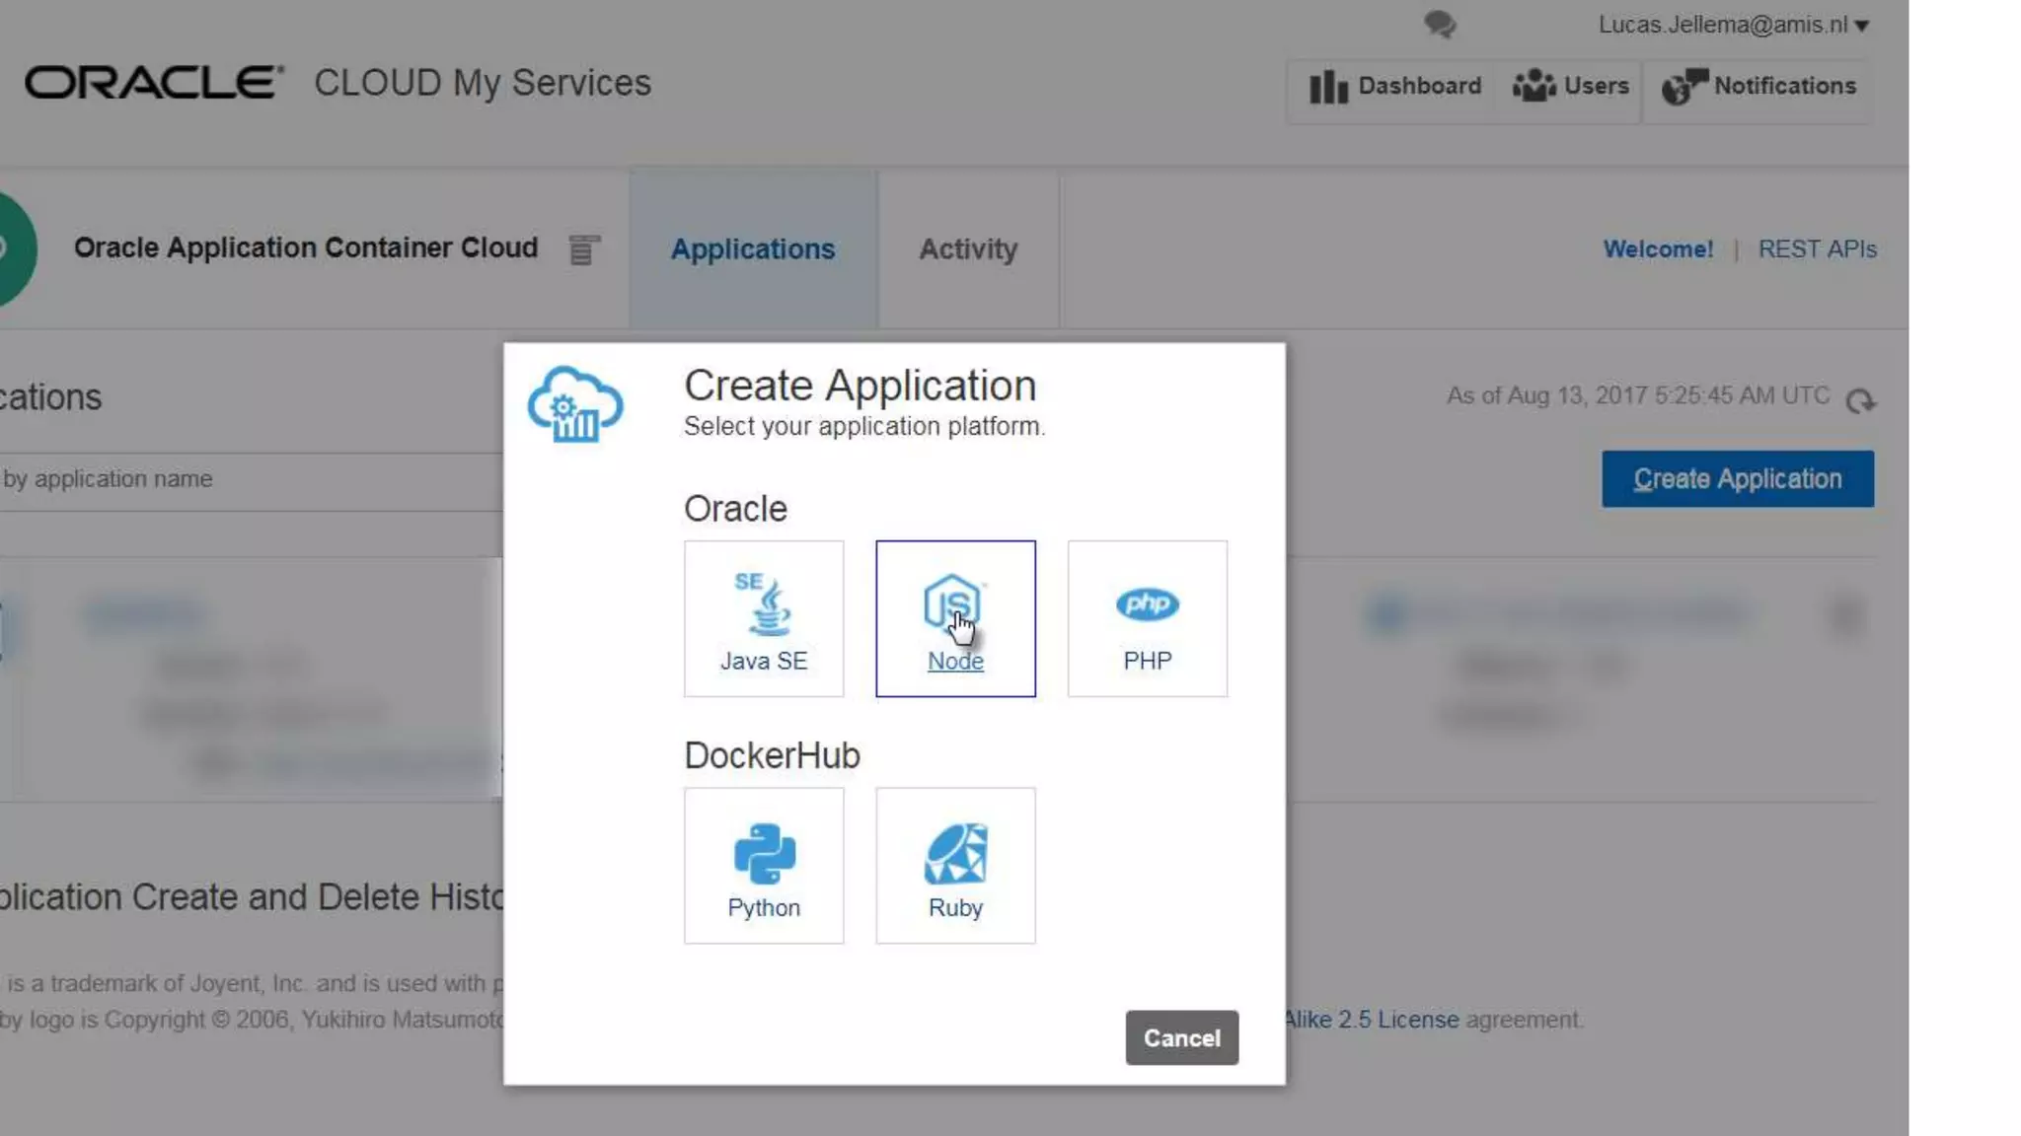Open the REST APIs link
The image size is (2021, 1136).
(x=1817, y=249)
